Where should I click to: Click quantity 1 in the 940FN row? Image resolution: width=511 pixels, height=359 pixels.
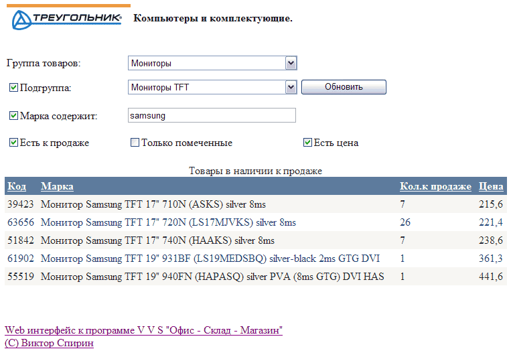(402, 277)
